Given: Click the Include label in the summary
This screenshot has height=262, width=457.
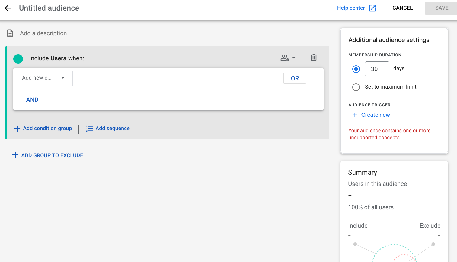Looking at the screenshot, I should coord(358,226).
